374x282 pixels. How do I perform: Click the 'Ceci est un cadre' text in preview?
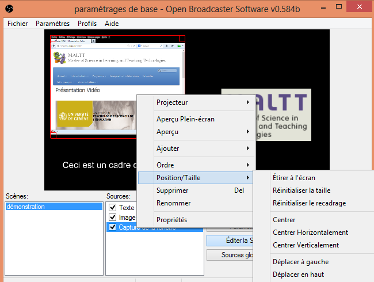100,165
